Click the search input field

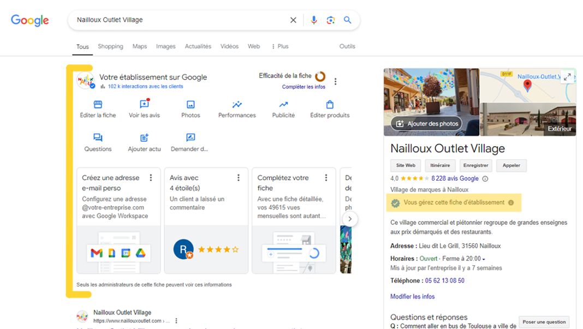click(x=179, y=20)
